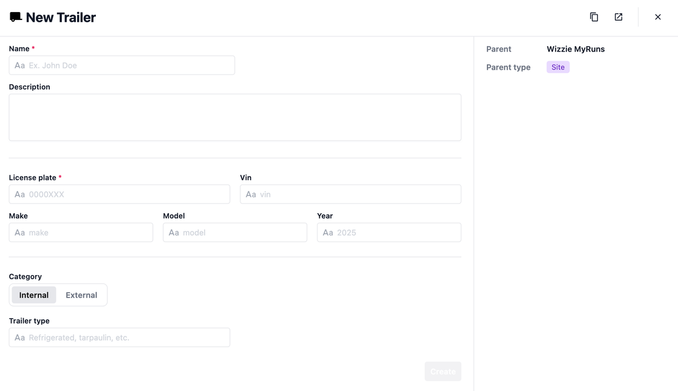Click into the Description text area

tap(235, 117)
